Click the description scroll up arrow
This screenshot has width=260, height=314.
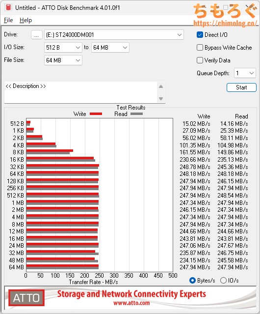[x=161, y=86]
